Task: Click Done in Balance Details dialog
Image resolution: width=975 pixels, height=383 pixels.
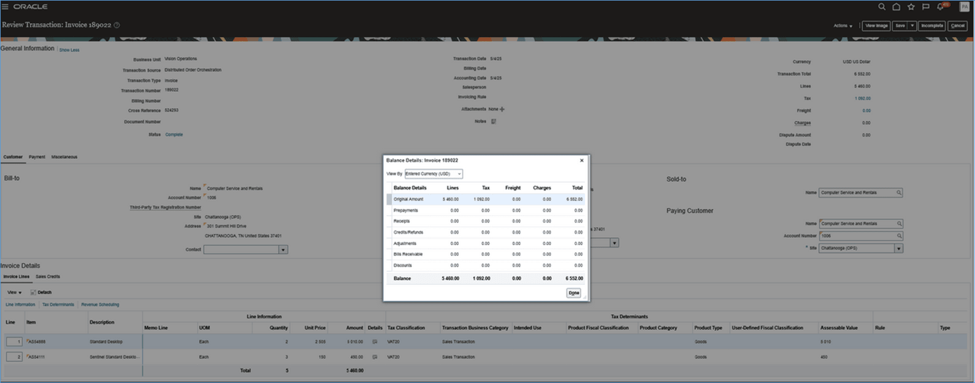Action: [573, 293]
